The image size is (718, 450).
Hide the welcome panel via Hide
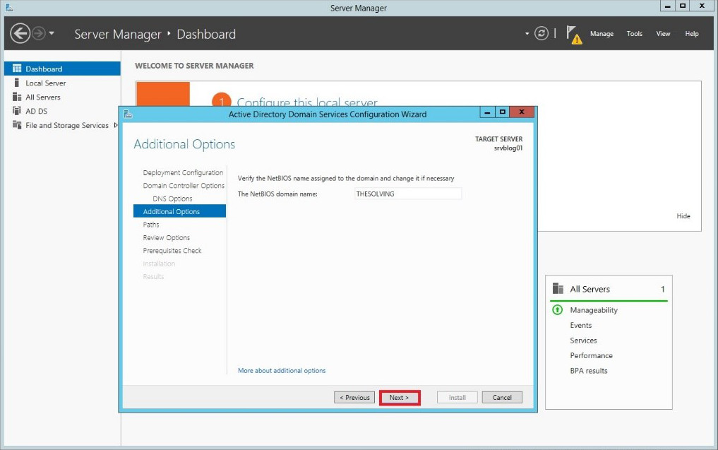point(683,216)
